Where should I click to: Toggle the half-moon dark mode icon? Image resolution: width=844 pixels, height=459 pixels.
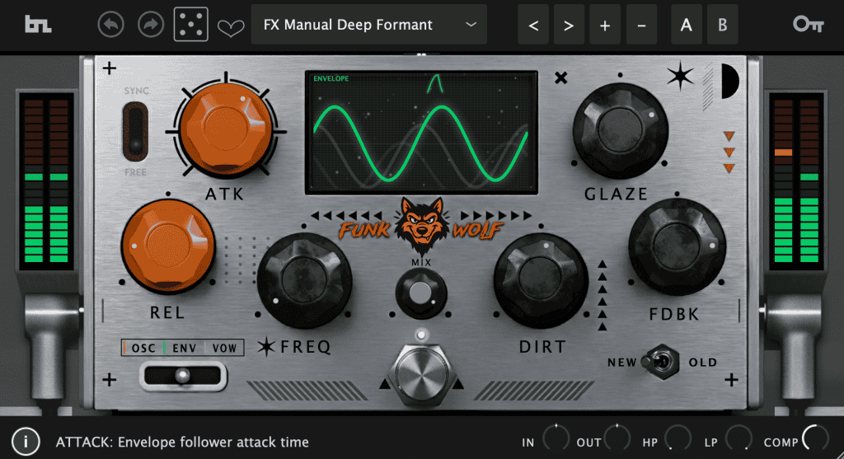[x=730, y=82]
